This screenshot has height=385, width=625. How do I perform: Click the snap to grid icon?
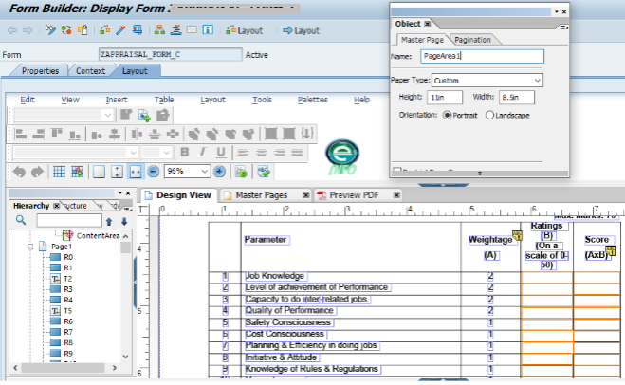pos(78,172)
